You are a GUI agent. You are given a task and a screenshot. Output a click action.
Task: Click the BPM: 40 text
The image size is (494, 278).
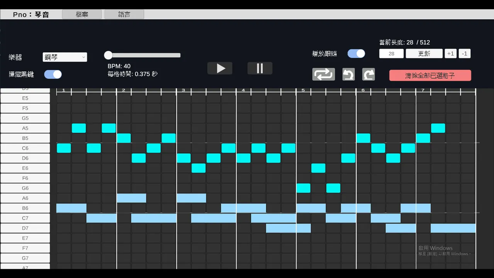[x=119, y=66]
